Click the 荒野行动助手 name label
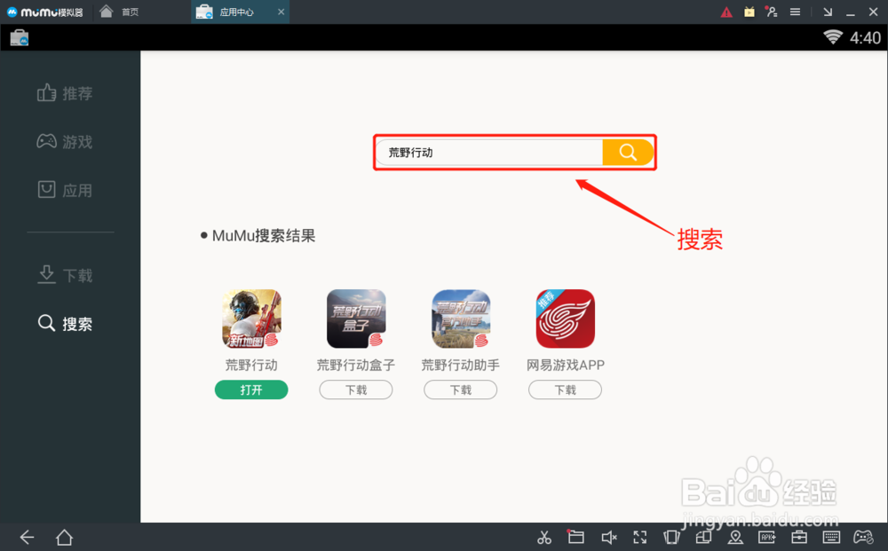This screenshot has height=551, width=888. coord(460,365)
